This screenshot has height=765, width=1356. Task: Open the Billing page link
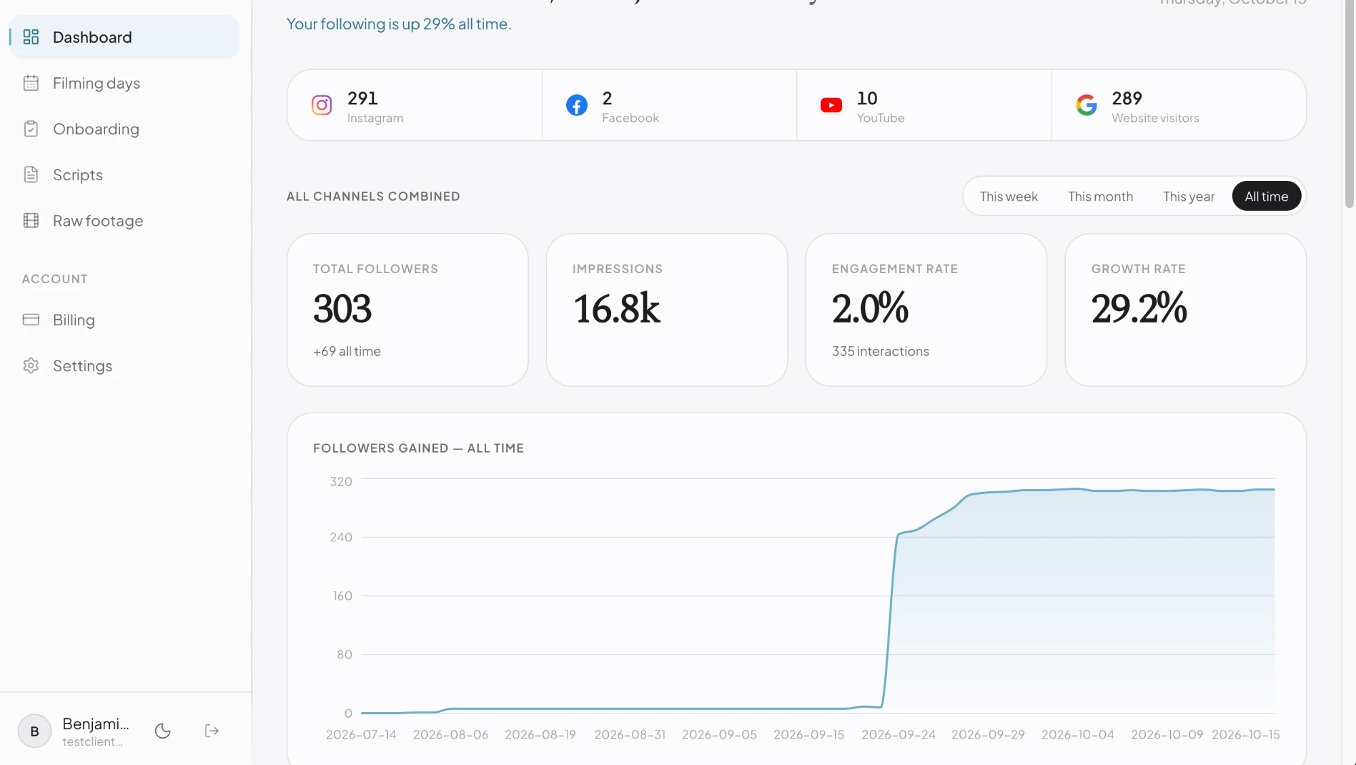(x=125, y=319)
